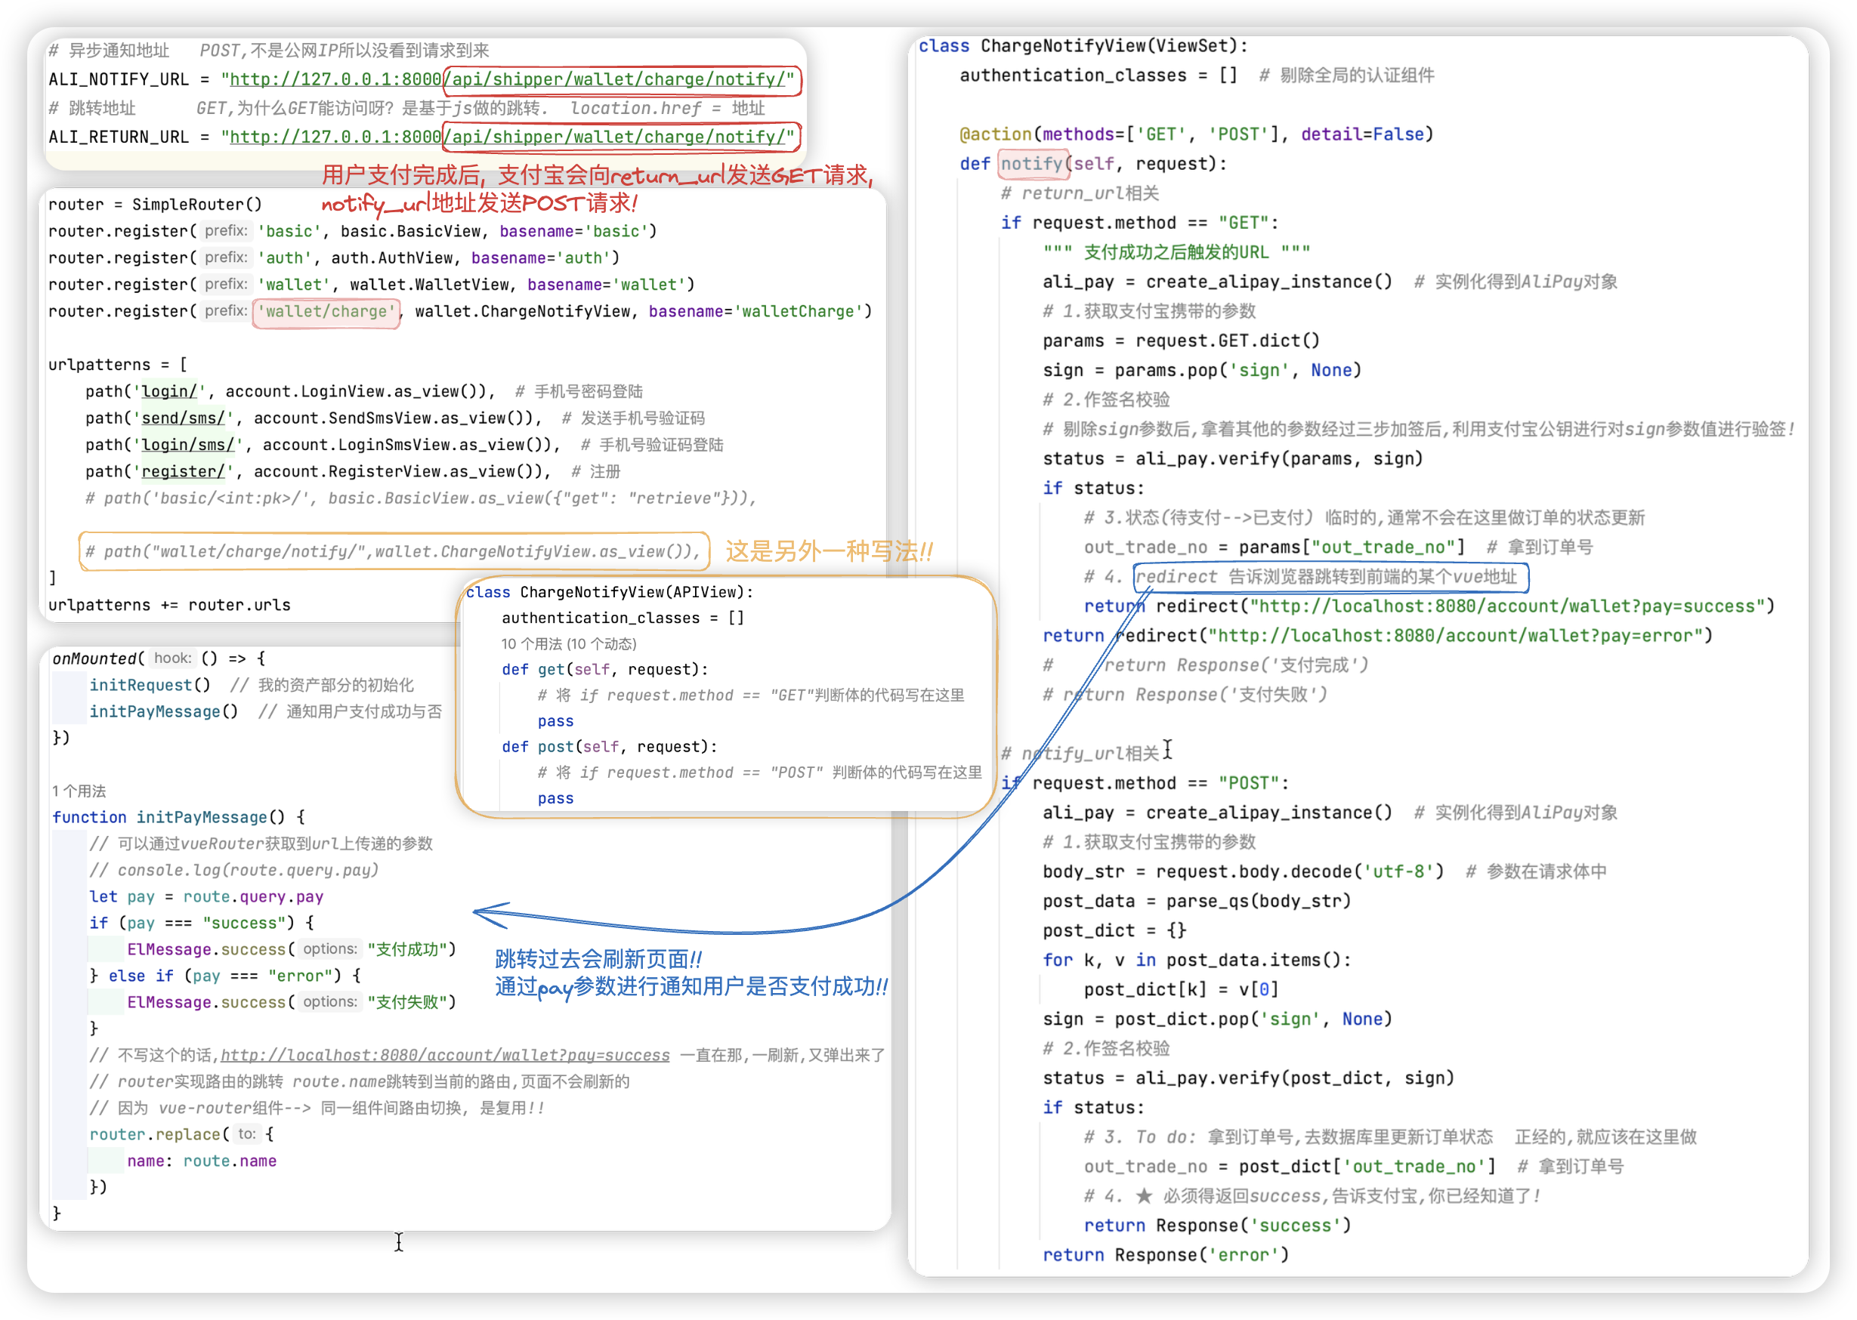Screen dimensions: 1857x1320
Task: Open localhost:8080 wallet?pay=success link in Vue comment
Action: pyautogui.click(x=445, y=1056)
